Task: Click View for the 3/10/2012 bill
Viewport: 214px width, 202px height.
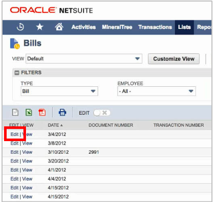Action: point(27,152)
